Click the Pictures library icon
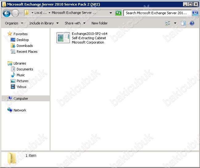200x168 pixels. click(13, 81)
